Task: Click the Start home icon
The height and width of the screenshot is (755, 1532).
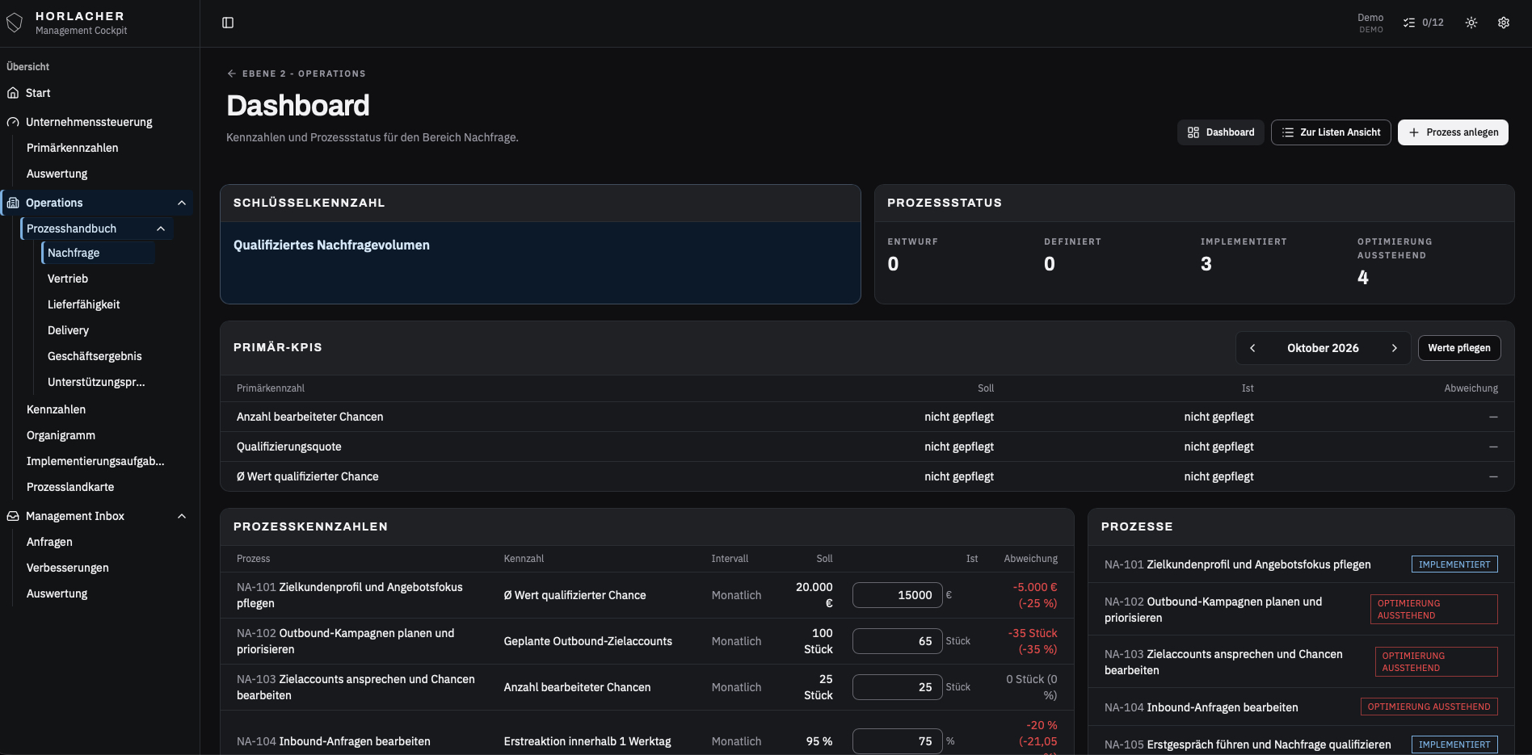Action: (13, 93)
